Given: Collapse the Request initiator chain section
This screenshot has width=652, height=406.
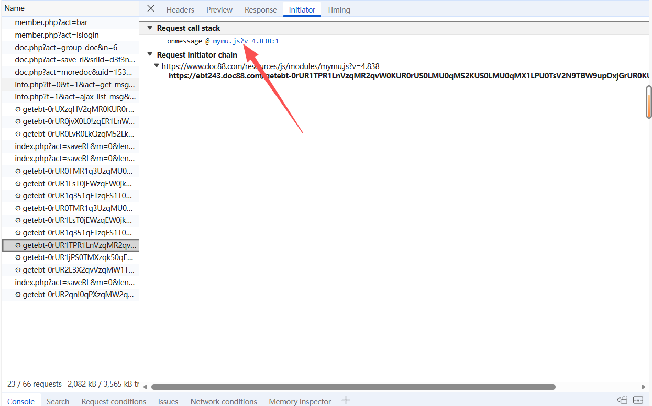Looking at the screenshot, I should (x=150, y=54).
